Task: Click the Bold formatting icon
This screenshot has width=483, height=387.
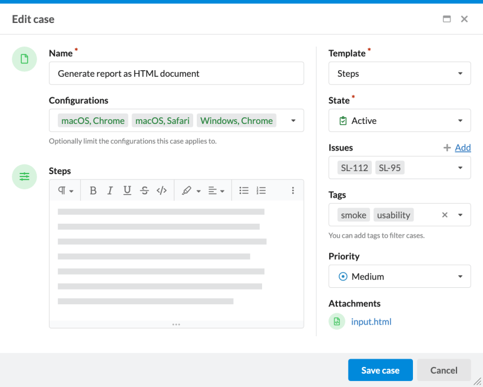Action: [x=93, y=190]
